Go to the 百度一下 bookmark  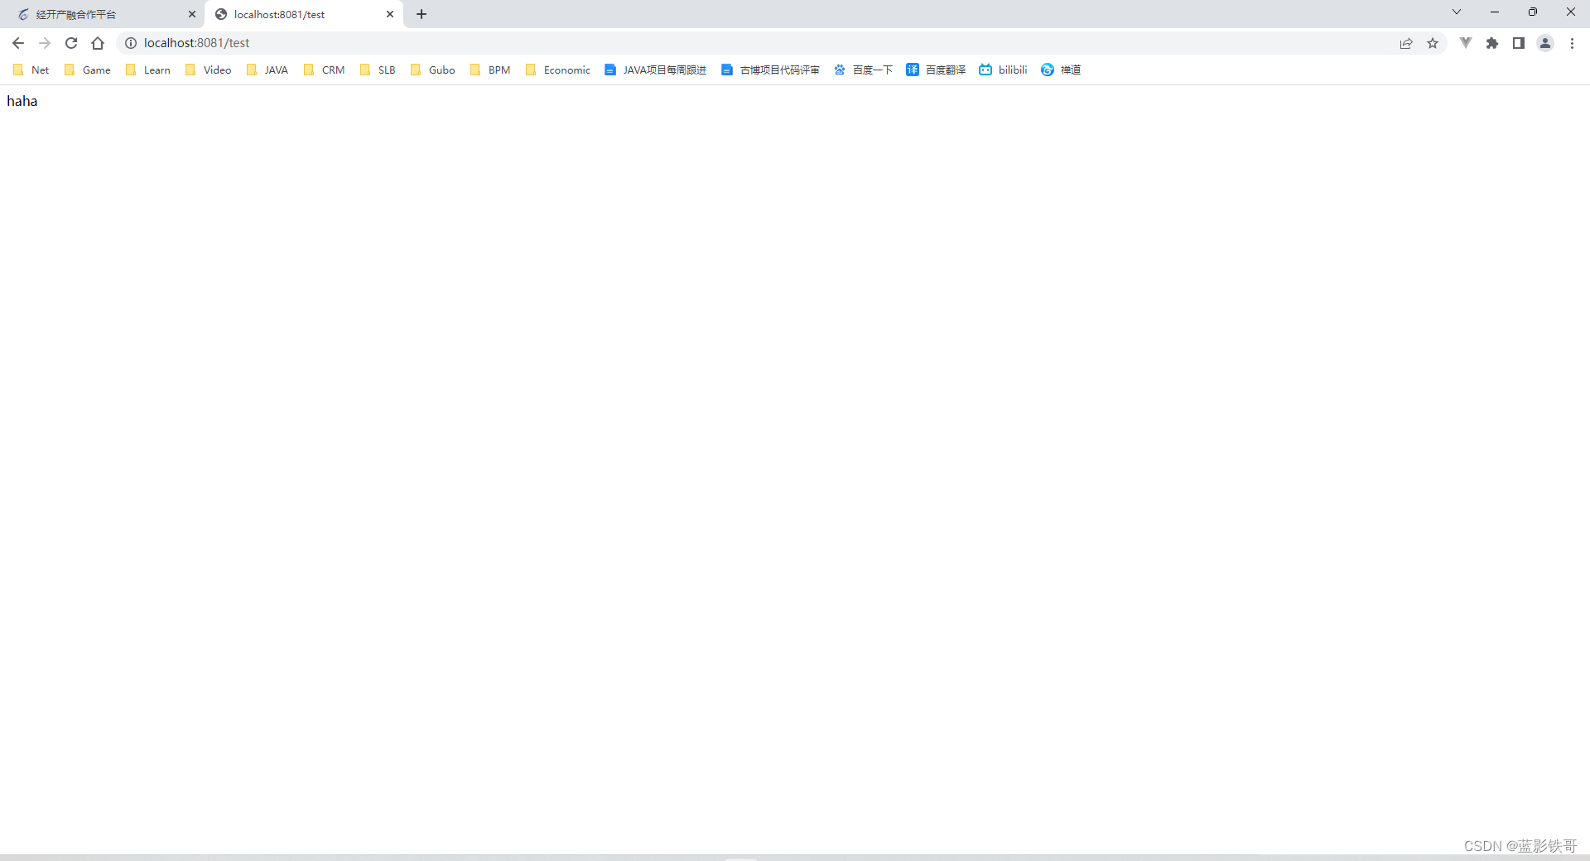tap(864, 70)
